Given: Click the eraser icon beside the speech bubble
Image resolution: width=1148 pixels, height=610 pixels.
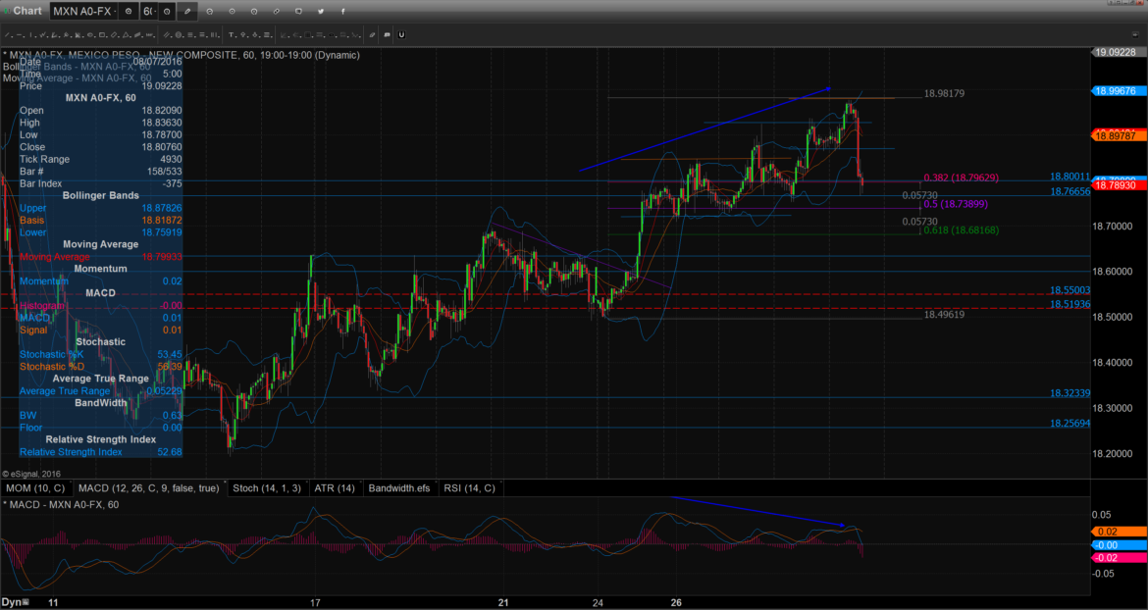Looking at the screenshot, I should click(372, 35).
